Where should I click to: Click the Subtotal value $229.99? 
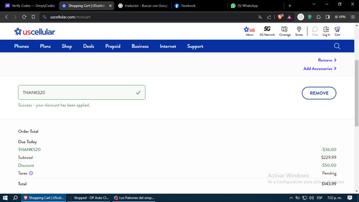pyautogui.click(x=329, y=157)
